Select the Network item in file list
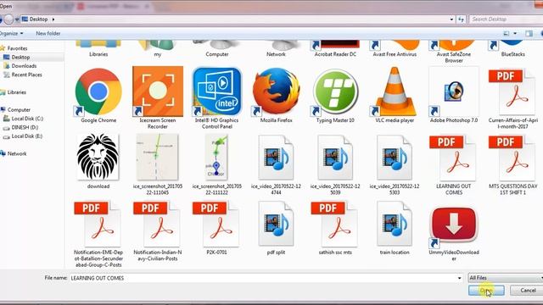The height and width of the screenshot is (305, 543). point(276,49)
